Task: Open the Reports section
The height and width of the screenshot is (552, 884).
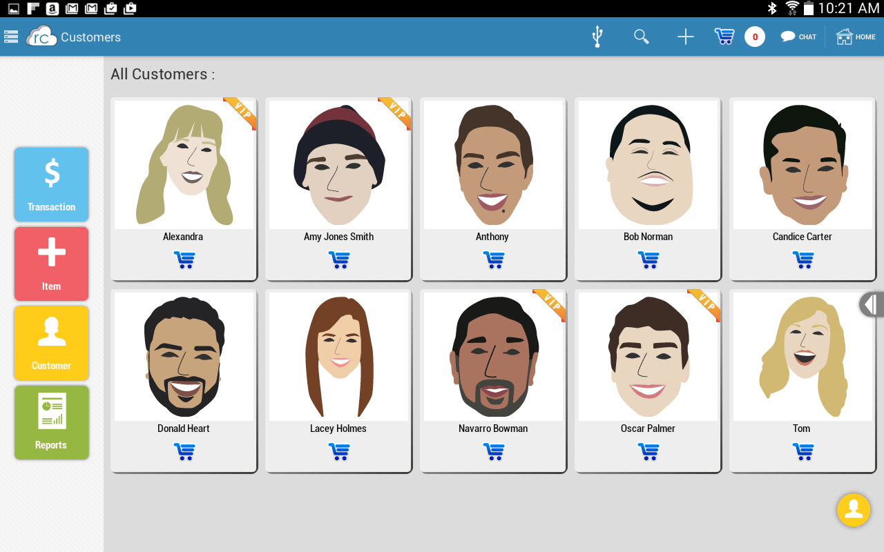Action: point(52,422)
